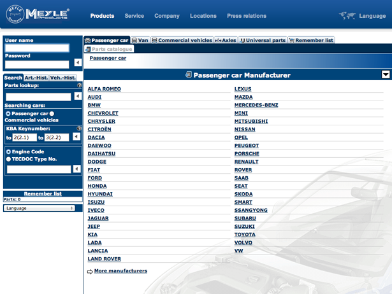Collapse the Passenger car Manufacturer panel arrow
The image size is (392, 294).
386,75
